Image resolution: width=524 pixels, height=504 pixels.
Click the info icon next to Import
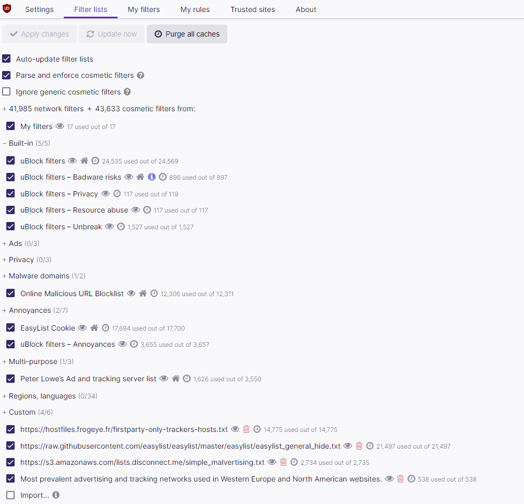(56, 495)
